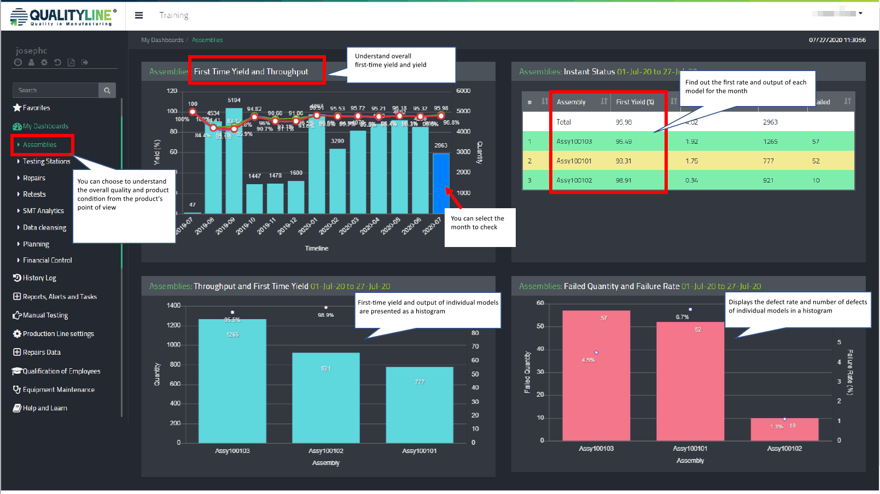This screenshot has height=494, width=880.
Task: Click the Assemblies breadcrumb link
Action: point(207,40)
